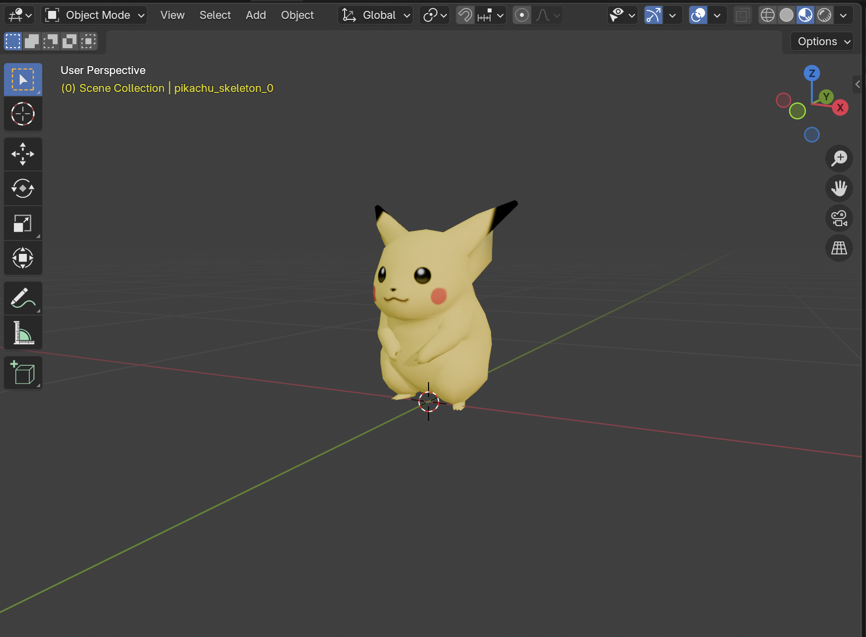The image size is (866, 637).
Task: Toggle snapping magnet
Action: tap(465, 15)
